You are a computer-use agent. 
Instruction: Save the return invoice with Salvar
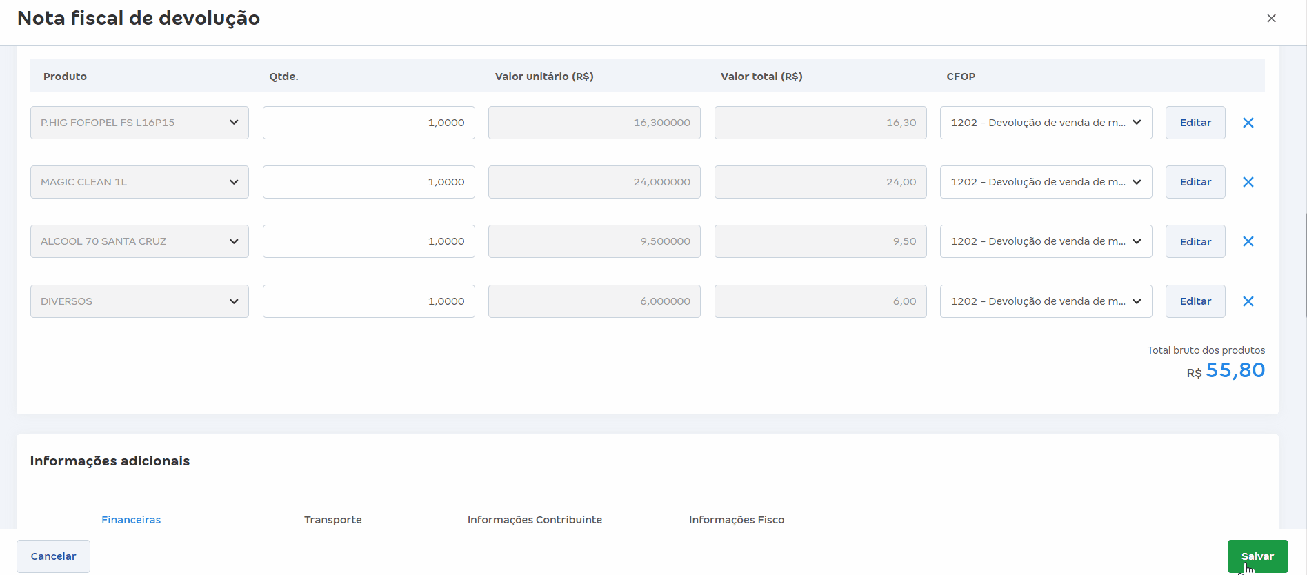[1257, 556]
